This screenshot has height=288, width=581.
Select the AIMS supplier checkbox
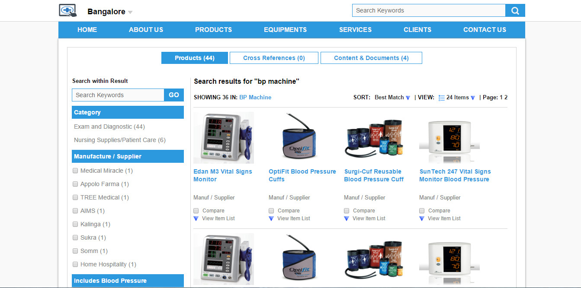click(x=75, y=211)
